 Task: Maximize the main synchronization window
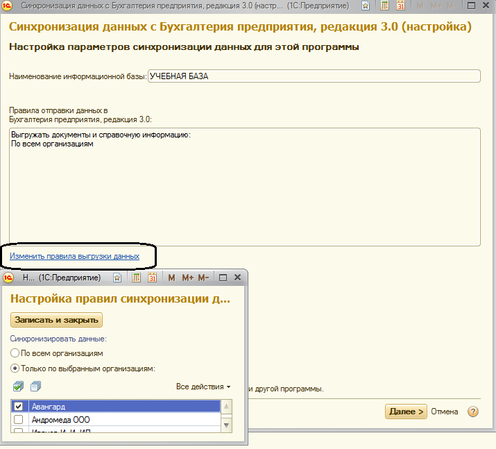tap(471, 6)
